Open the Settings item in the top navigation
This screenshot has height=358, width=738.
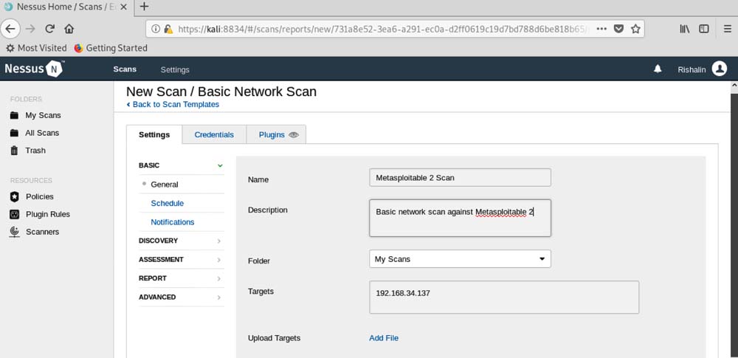[x=175, y=69]
